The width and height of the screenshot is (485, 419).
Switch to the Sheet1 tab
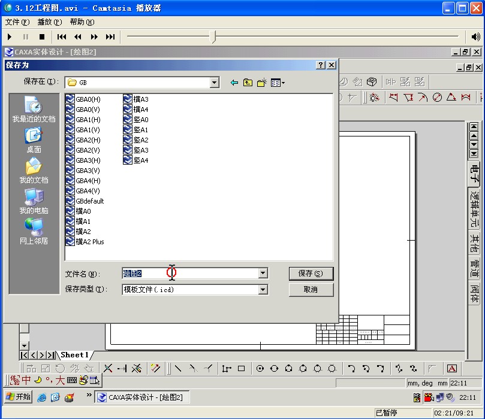[x=74, y=355]
